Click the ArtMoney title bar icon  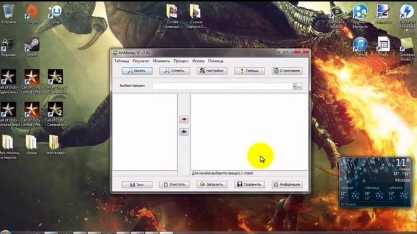[115, 53]
